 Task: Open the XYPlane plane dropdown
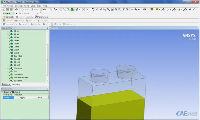[17, 13]
